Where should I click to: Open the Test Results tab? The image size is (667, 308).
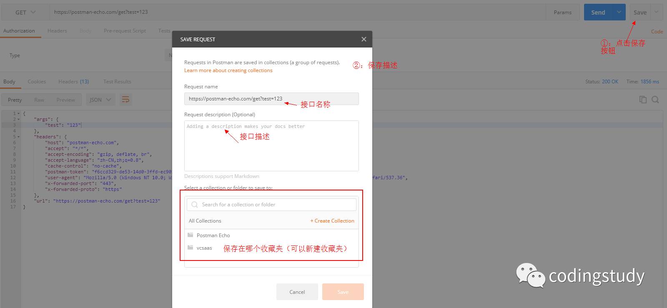pyautogui.click(x=117, y=82)
